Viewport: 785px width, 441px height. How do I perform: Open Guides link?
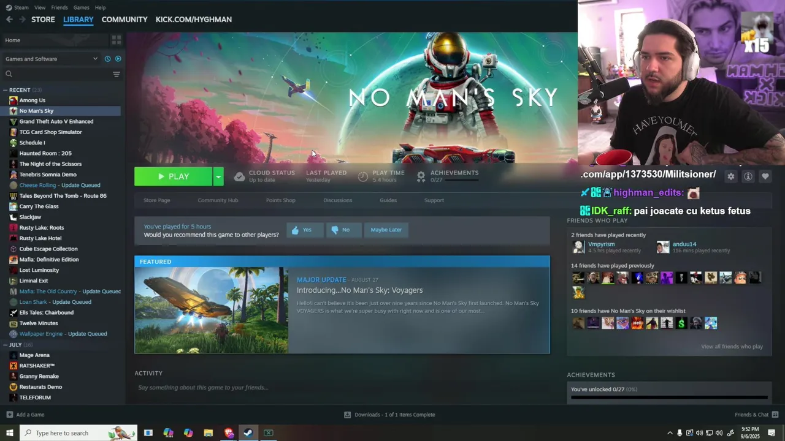[x=388, y=200]
